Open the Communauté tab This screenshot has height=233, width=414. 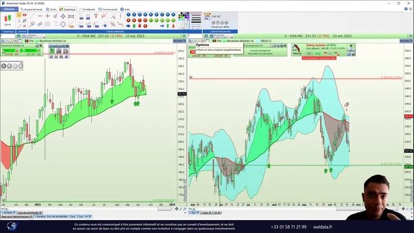(x=108, y=9)
